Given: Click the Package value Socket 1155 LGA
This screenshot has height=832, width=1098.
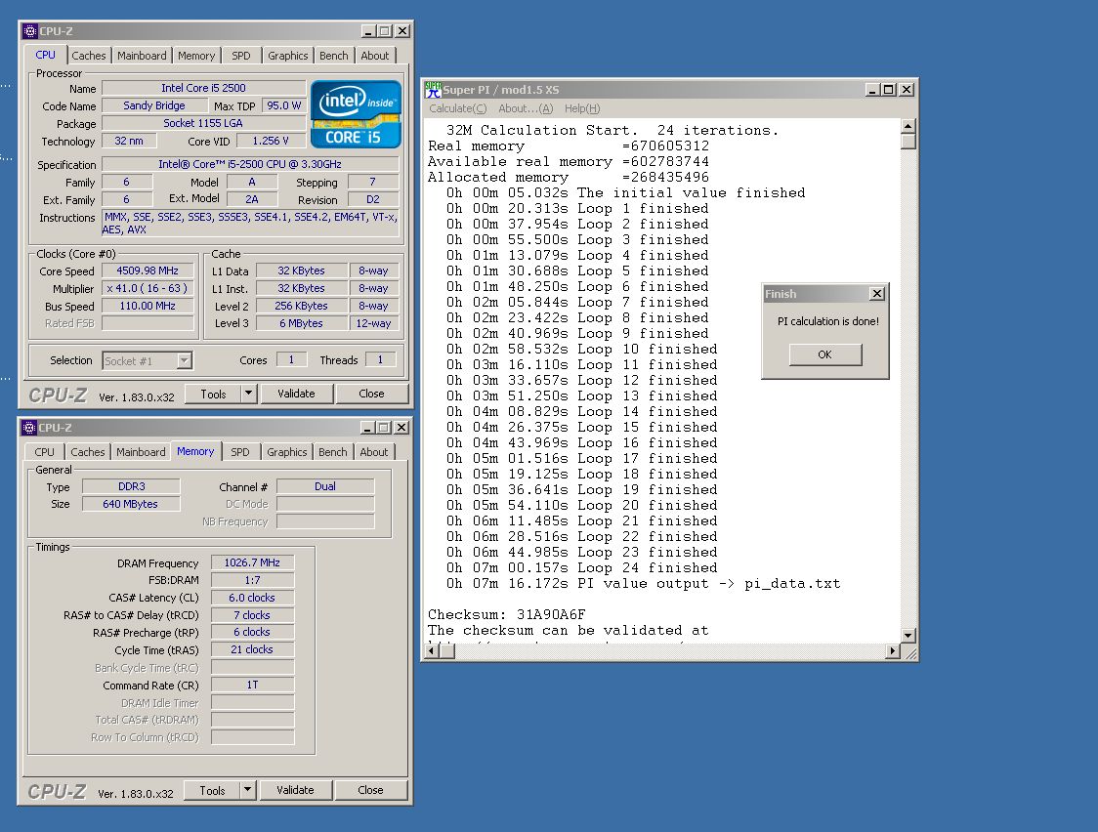Looking at the screenshot, I should pyautogui.click(x=204, y=123).
